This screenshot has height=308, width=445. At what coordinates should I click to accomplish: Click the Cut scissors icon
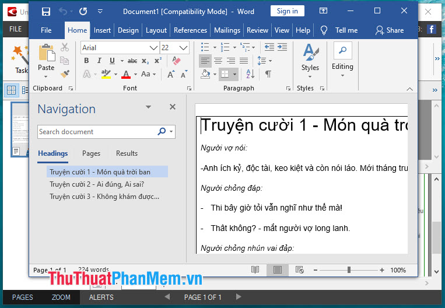click(65, 47)
